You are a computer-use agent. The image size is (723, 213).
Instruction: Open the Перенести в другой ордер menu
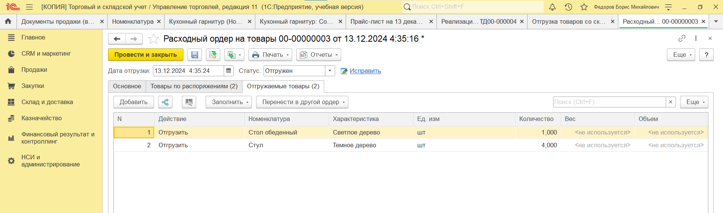(x=302, y=102)
